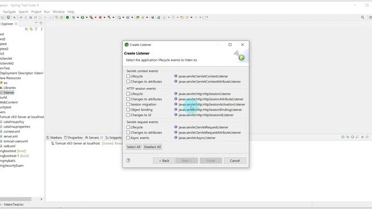Image resolution: width=372 pixels, height=209 pixels.
Task: Open dropdown arrow next to External Tools icon
Action: (95, 17)
